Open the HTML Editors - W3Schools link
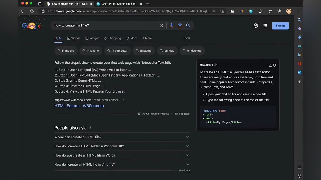The height and width of the screenshot is (180, 321). pos(79,106)
